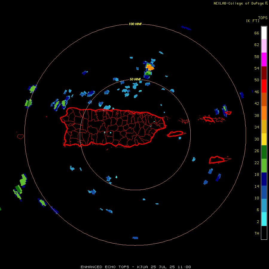Click the orange high-top storm cell north of island
Image resolution: width=269 pixels, height=269 pixels.
(x=150, y=68)
